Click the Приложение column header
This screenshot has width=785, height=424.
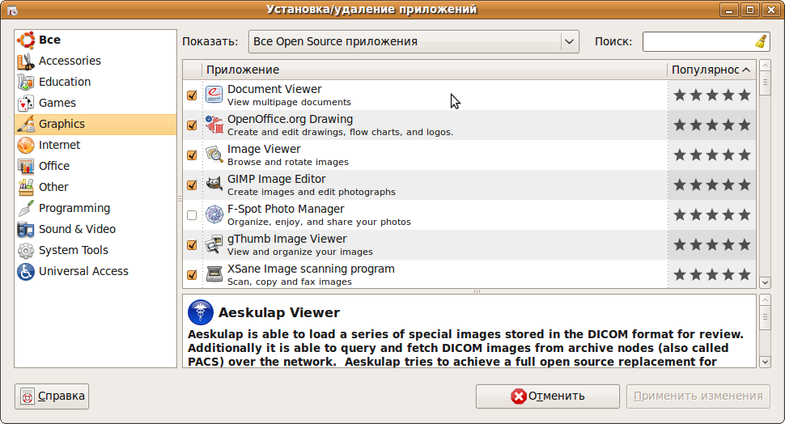(434, 70)
